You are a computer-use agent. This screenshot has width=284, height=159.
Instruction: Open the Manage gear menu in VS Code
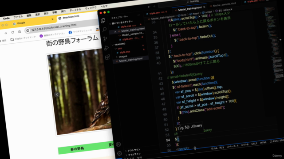click(x=119, y=153)
